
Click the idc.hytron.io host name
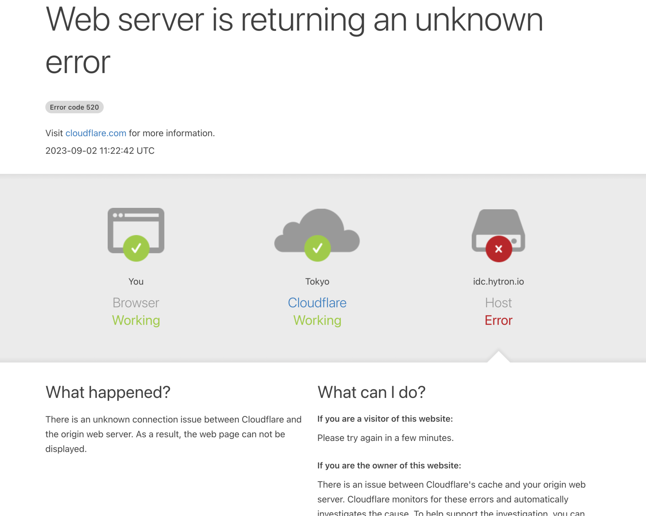(498, 282)
